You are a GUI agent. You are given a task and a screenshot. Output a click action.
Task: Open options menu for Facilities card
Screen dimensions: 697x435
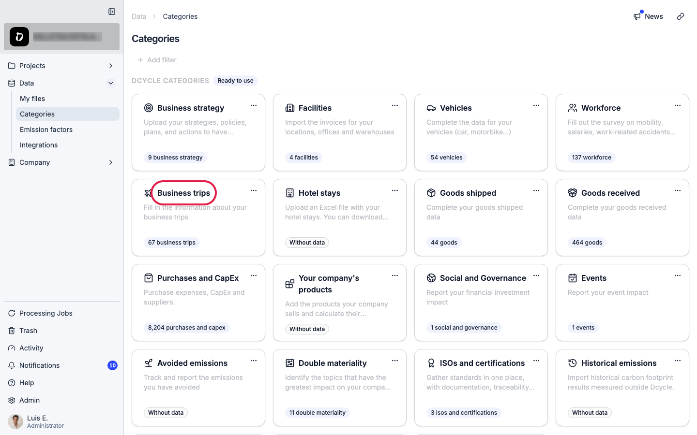pos(395,105)
